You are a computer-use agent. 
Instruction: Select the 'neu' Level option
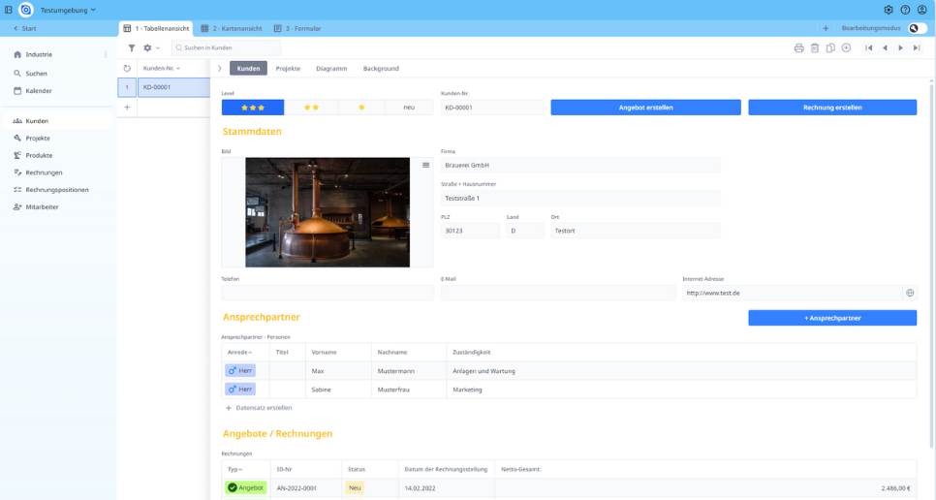coord(410,108)
